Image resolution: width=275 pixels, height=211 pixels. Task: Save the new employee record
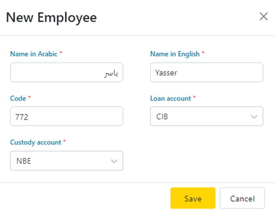point(193,198)
